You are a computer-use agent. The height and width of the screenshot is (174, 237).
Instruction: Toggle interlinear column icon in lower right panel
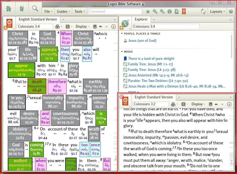[x=183, y=104]
